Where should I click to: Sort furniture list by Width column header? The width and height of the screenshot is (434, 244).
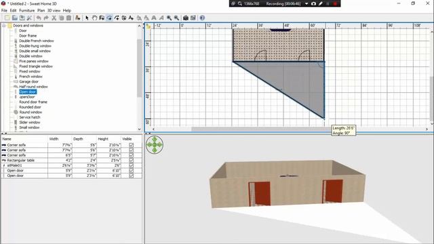pos(60,139)
